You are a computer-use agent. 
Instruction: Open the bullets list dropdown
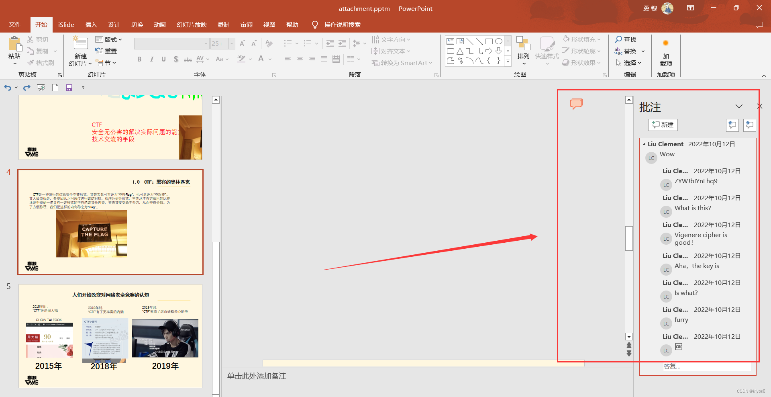(297, 43)
